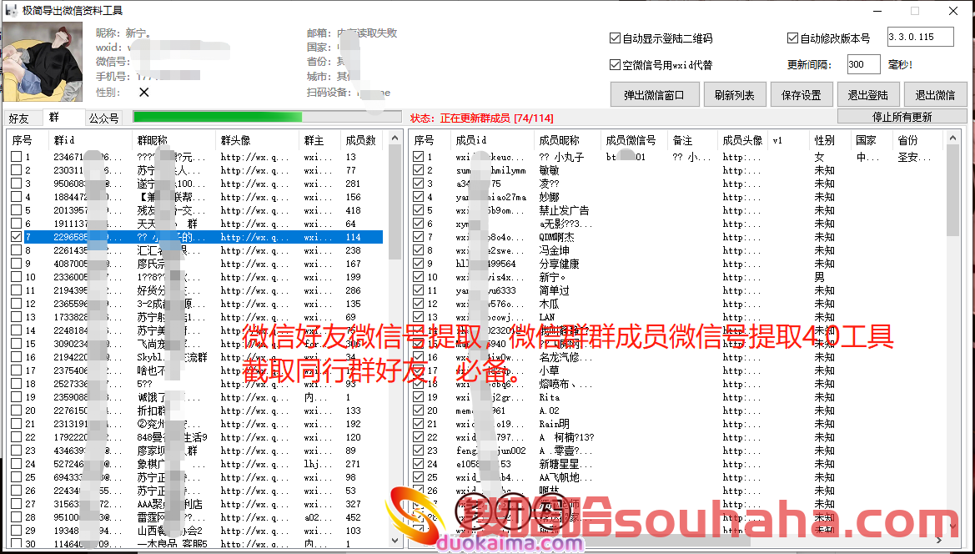Click the version number input field
Screen dimensions: 975x554
pyautogui.click(x=920, y=38)
